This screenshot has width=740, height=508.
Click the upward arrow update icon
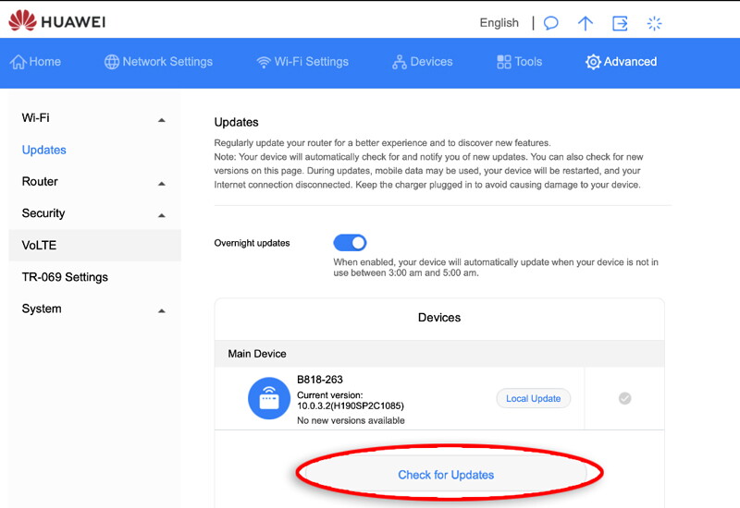[586, 22]
